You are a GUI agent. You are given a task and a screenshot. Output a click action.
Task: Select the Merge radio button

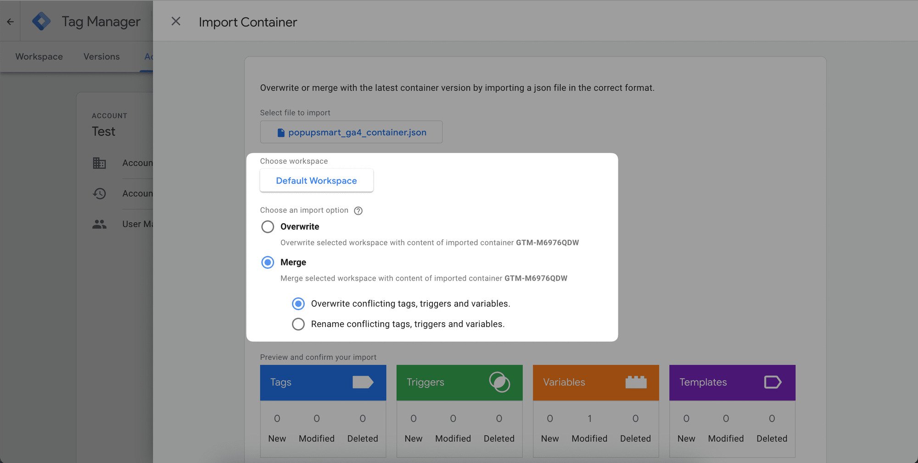pos(268,262)
